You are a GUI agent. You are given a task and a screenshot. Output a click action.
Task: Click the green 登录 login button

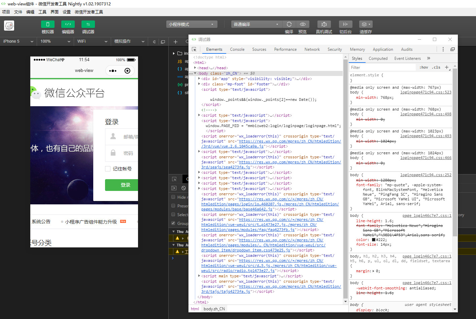coord(122,185)
